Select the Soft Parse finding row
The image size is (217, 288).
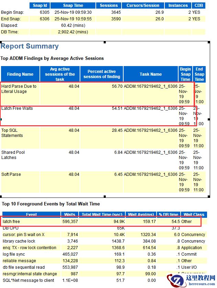point(11,174)
